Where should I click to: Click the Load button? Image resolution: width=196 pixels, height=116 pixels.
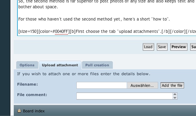click(148, 47)
